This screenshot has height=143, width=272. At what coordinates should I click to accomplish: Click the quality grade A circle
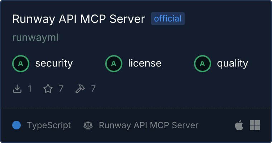click(x=203, y=64)
